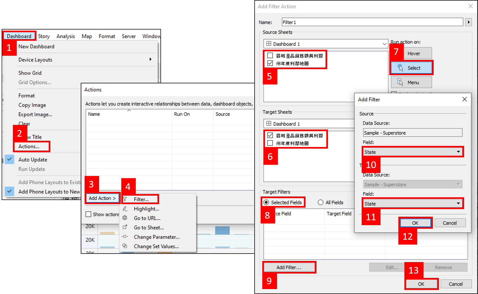Select the Selected Fields radio button
478x294 pixels.
[266, 202]
